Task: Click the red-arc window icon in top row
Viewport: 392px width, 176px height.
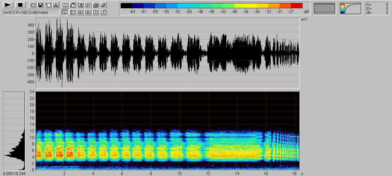Action: click(x=65, y=5)
